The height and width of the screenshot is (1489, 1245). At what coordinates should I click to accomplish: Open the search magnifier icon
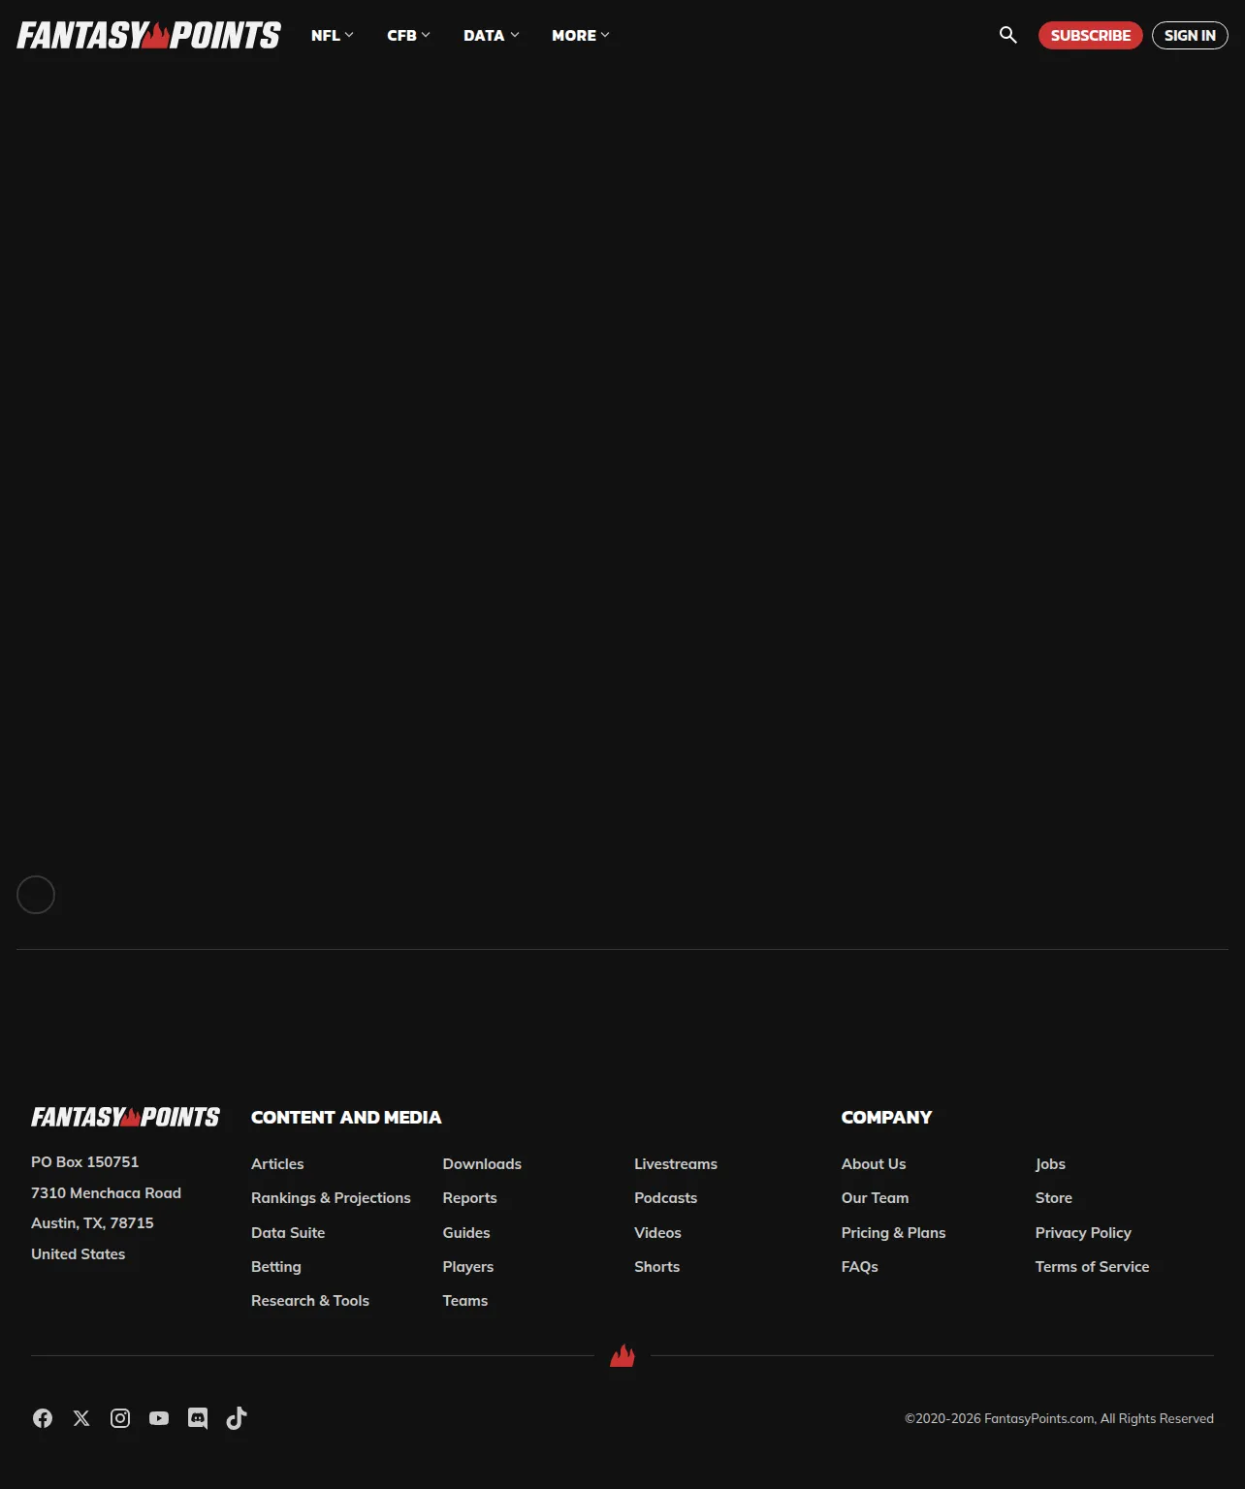click(x=1008, y=35)
